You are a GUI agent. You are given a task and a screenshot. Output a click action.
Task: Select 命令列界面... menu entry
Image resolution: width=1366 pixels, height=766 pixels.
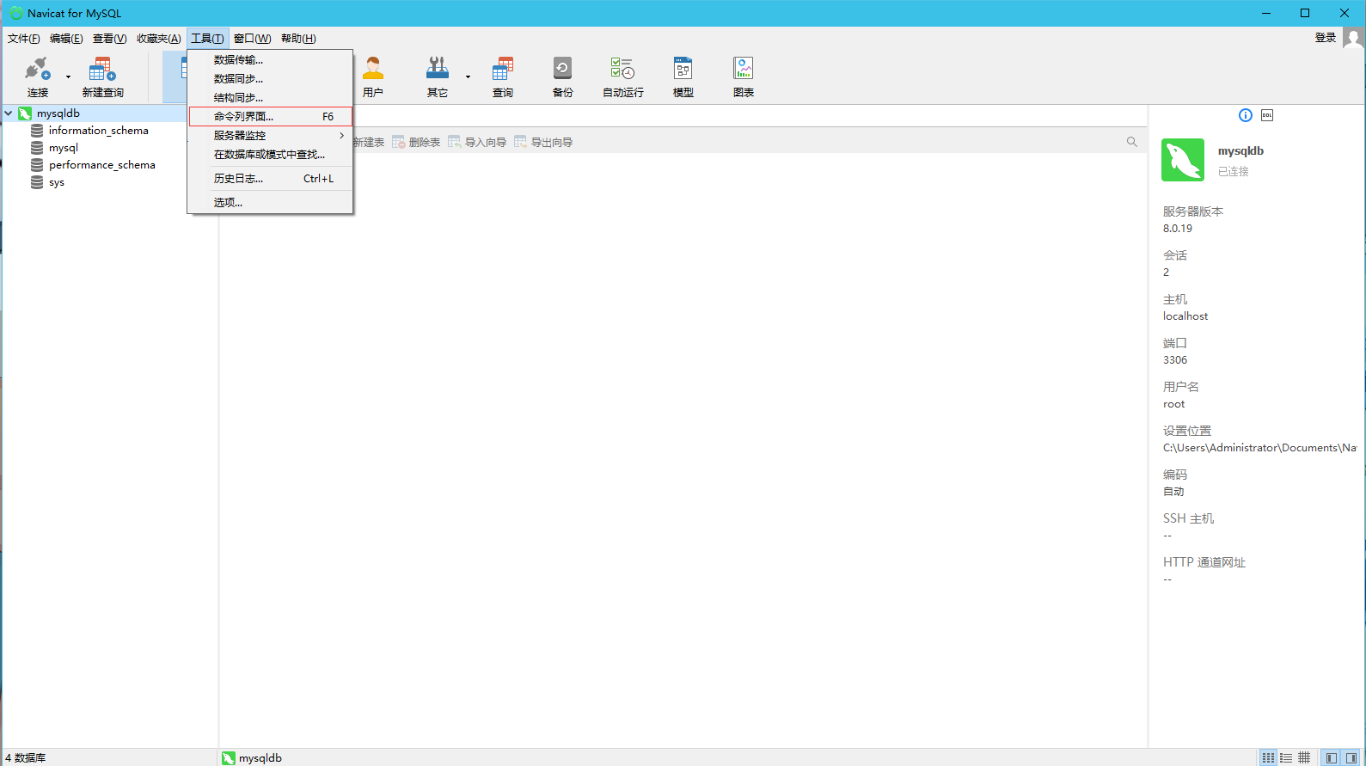point(270,117)
